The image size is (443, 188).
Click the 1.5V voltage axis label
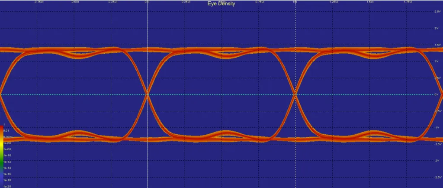(x=437, y=45)
